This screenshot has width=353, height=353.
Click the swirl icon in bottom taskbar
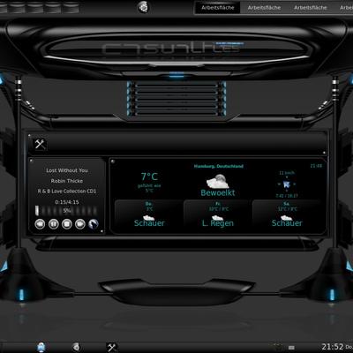click(76, 347)
